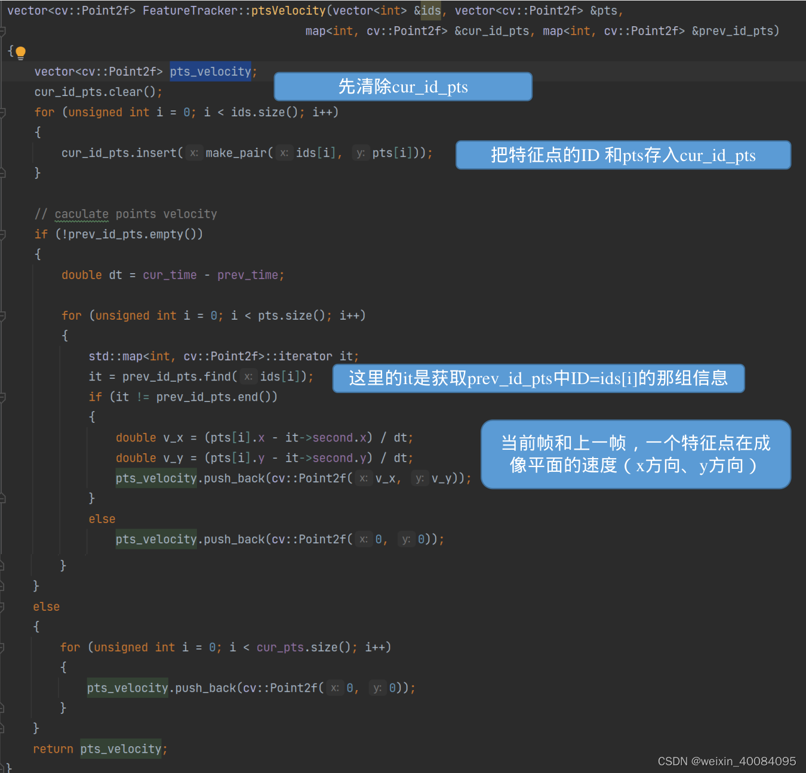Click the 'double v_y' declaration
Image resolution: width=806 pixels, height=773 pixels.
(149, 458)
